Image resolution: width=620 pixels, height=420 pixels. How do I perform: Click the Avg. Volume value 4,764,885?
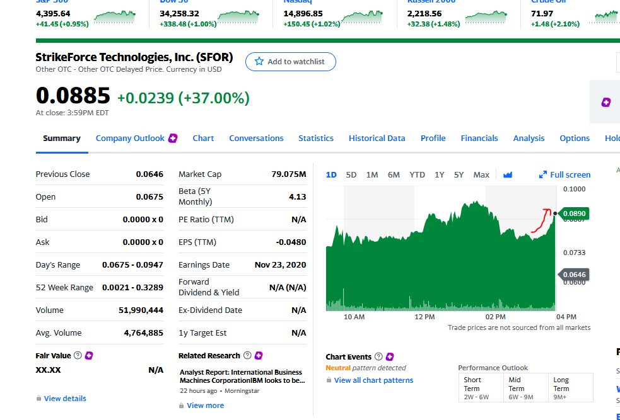144,332
